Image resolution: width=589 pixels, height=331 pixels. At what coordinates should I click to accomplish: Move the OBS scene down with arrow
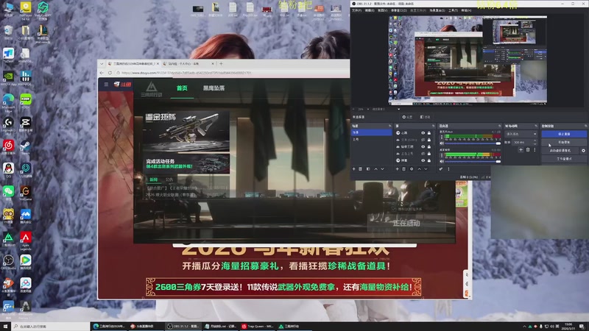(x=382, y=169)
